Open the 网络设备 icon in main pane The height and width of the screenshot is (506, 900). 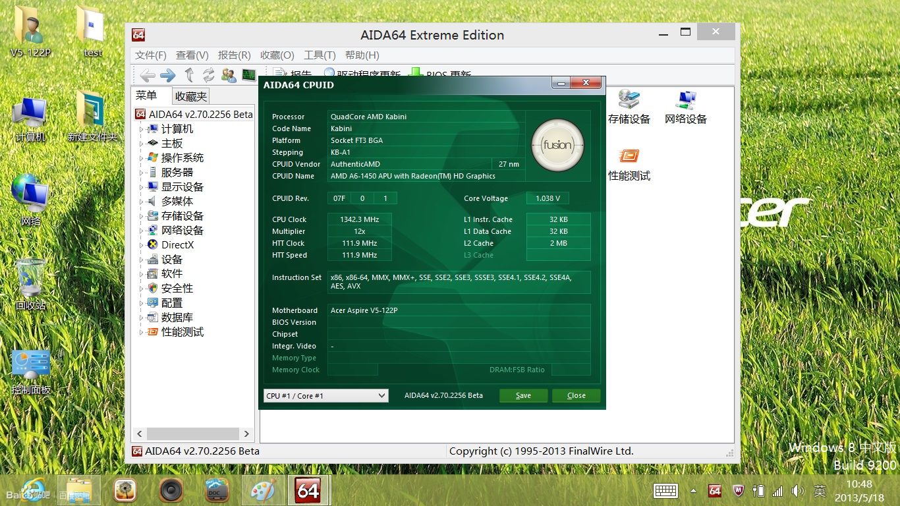pos(686,107)
